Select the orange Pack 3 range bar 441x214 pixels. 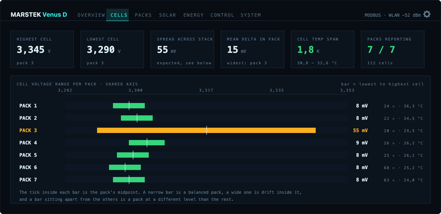click(206, 130)
